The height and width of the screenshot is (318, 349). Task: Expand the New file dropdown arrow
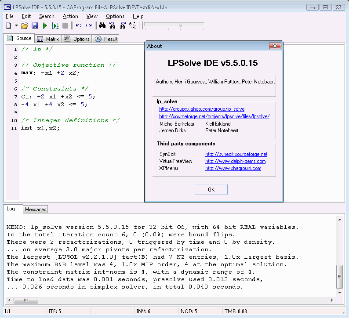point(16,26)
